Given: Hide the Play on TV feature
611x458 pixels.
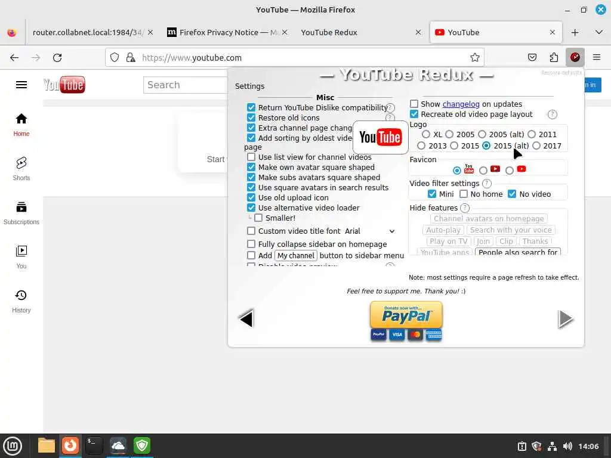Looking at the screenshot, I should click(x=449, y=242).
